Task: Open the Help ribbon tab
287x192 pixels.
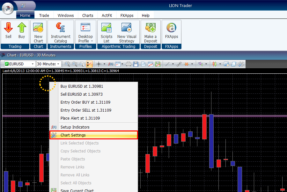Action: tap(146, 15)
